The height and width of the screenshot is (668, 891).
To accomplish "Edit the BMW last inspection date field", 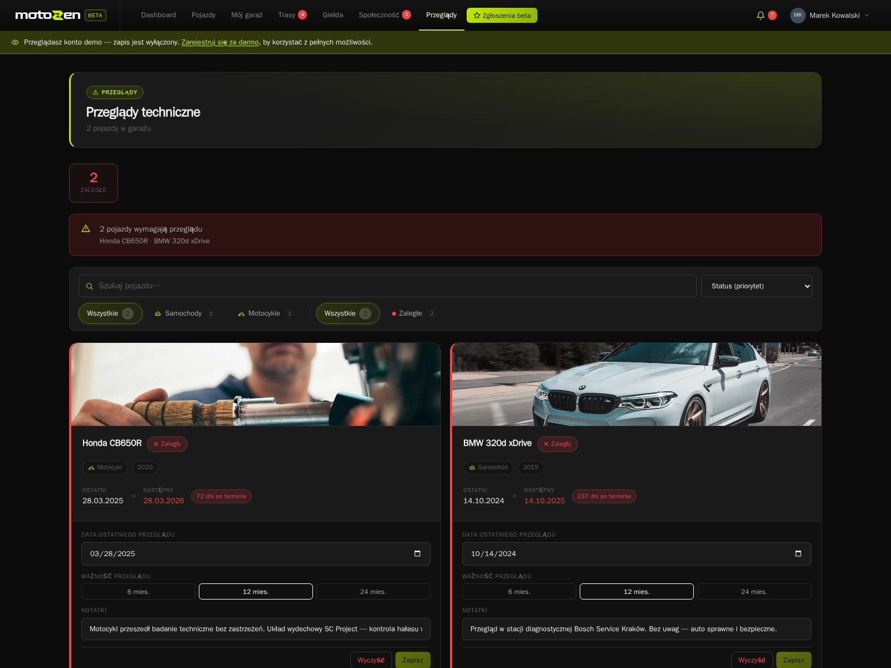I will click(x=637, y=554).
